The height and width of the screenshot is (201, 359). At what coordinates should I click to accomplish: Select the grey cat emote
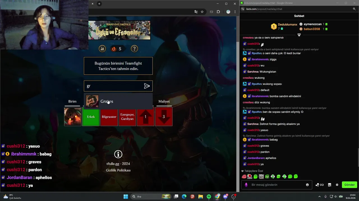[x=261, y=176]
